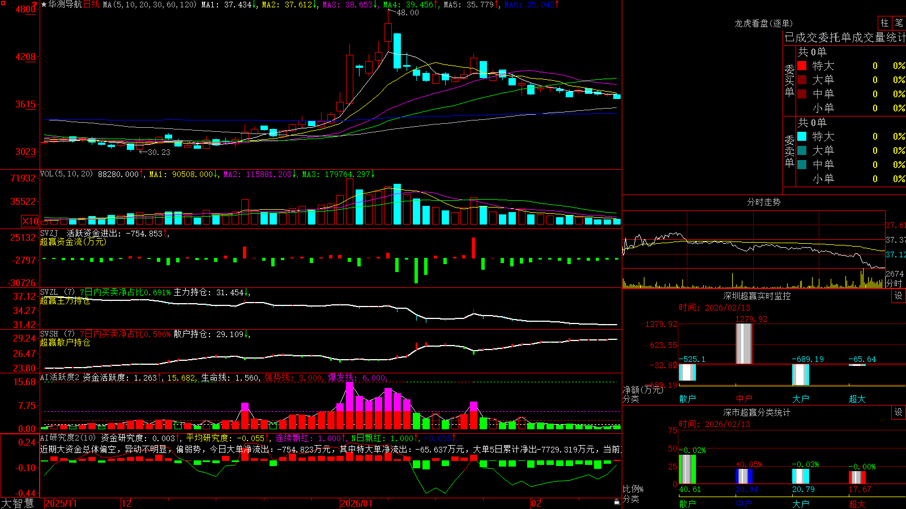
Task: Click the 2026/01 marker on the timeline
Action: click(357, 503)
